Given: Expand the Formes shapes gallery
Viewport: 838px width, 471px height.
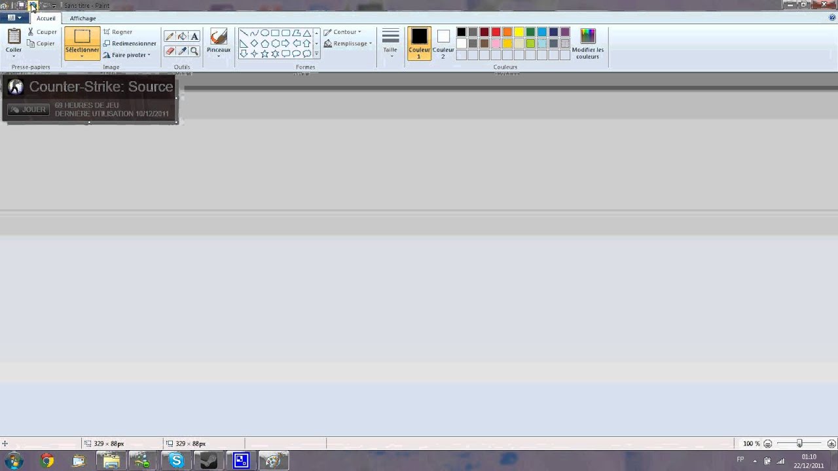Looking at the screenshot, I should 317,54.
